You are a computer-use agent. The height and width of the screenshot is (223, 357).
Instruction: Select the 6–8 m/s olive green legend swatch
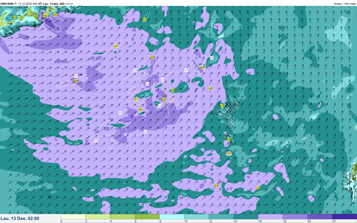click(x=147, y=217)
